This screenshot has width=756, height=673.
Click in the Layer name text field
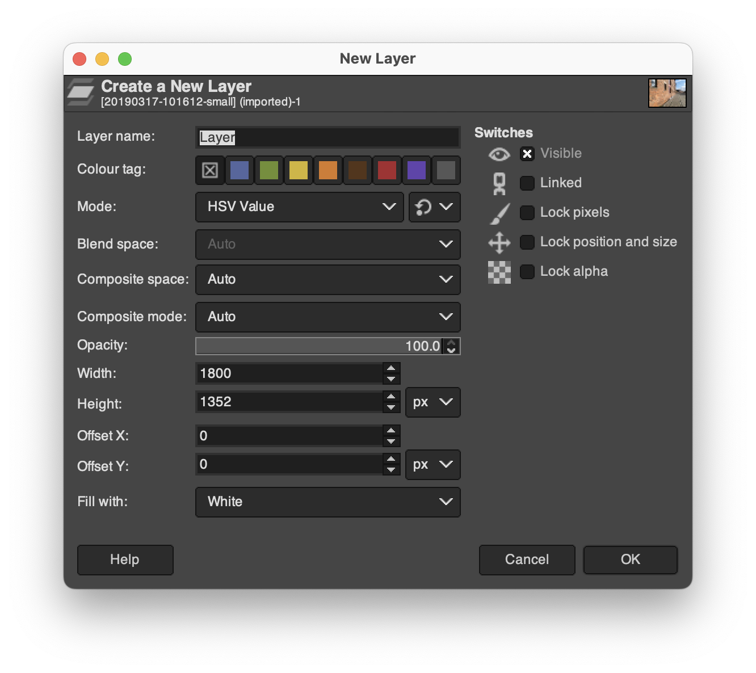(327, 137)
